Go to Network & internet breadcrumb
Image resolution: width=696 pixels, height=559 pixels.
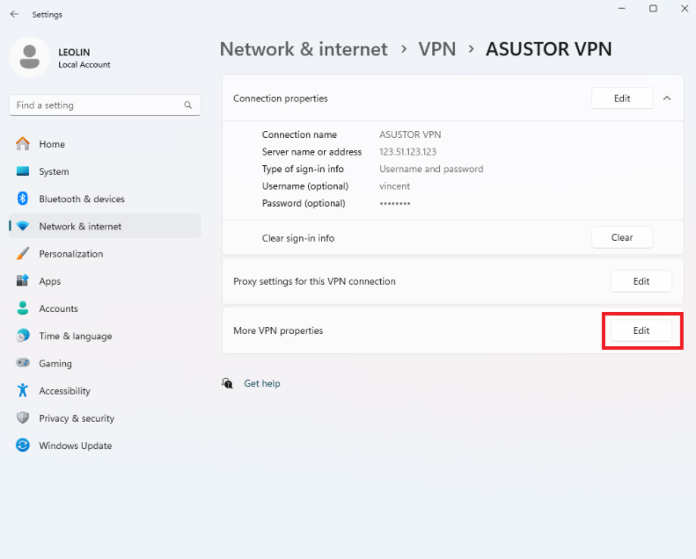point(304,48)
